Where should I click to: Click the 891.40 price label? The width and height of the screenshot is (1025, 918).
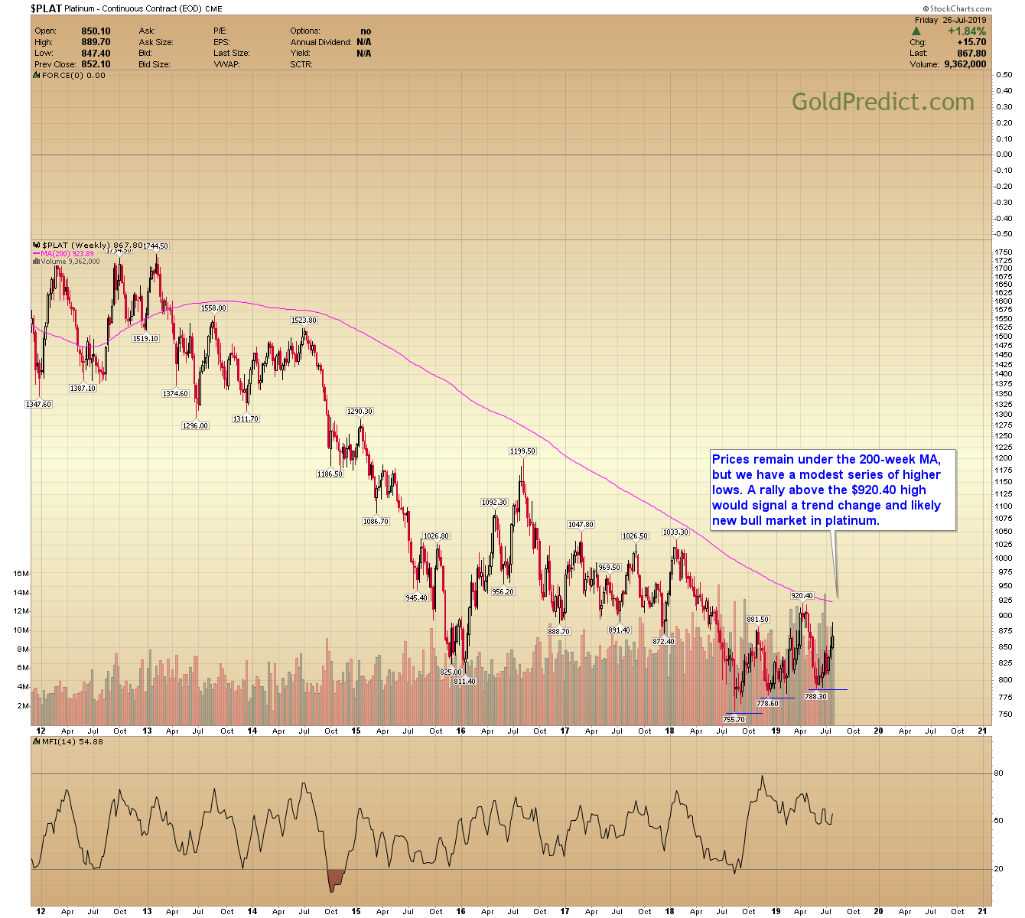click(x=619, y=630)
